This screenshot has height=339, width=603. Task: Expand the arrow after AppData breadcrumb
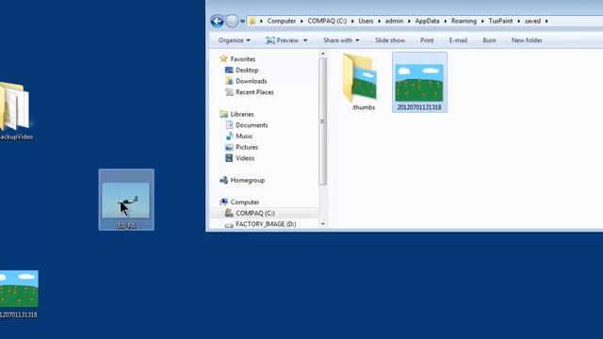click(446, 21)
